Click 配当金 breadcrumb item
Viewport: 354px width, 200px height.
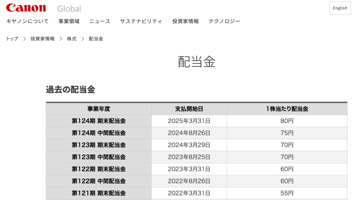96,39
